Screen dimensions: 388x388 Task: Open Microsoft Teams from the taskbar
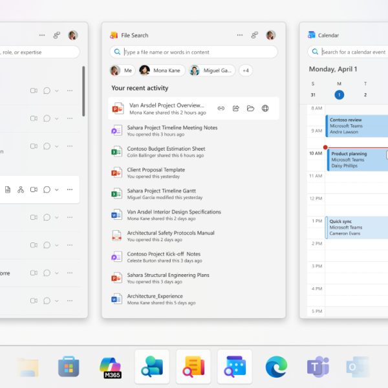point(318,367)
